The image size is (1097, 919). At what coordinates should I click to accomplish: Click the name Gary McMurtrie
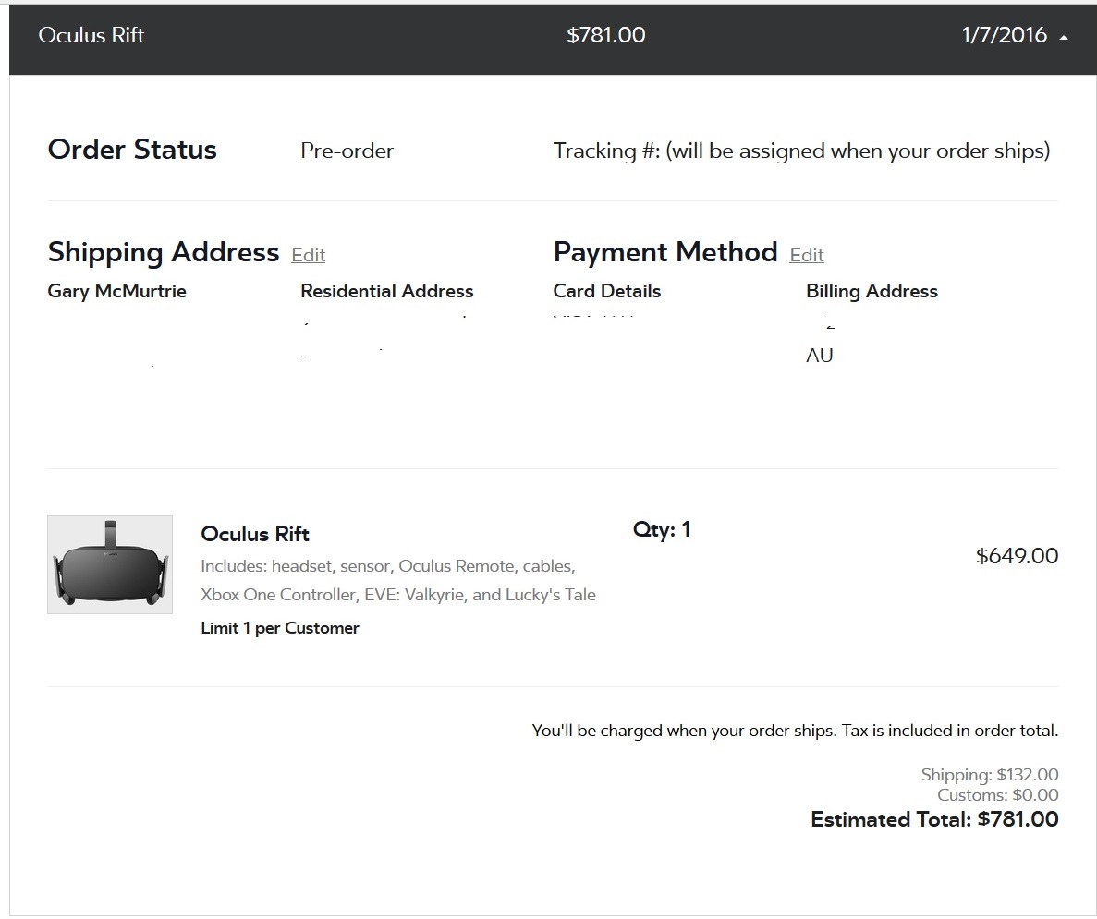tap(116, 291)
